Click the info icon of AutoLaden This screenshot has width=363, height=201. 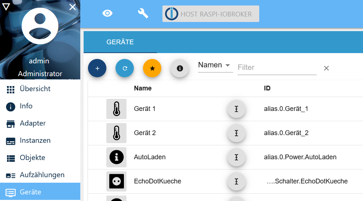click(117, 157)
